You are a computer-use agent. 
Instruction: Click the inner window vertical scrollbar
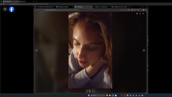(x=147, y=52)
